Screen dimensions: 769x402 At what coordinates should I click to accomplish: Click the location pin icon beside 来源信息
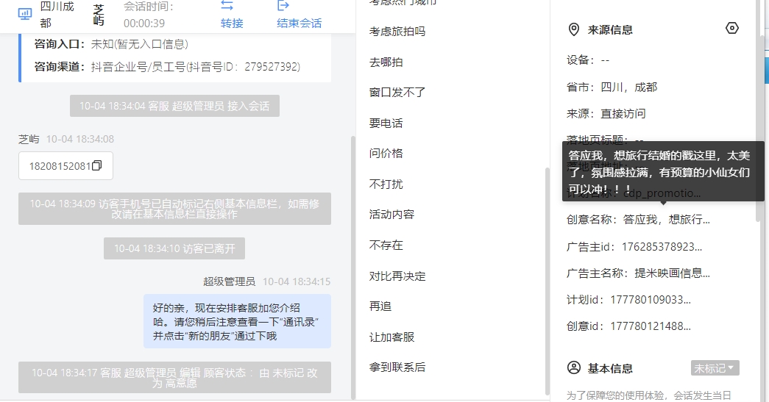[x=573, y=30]
